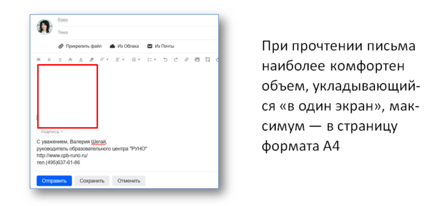The image size is (438, 206).
Task: Apply strikethrough text formatting
Action: [x=70, y=59]
